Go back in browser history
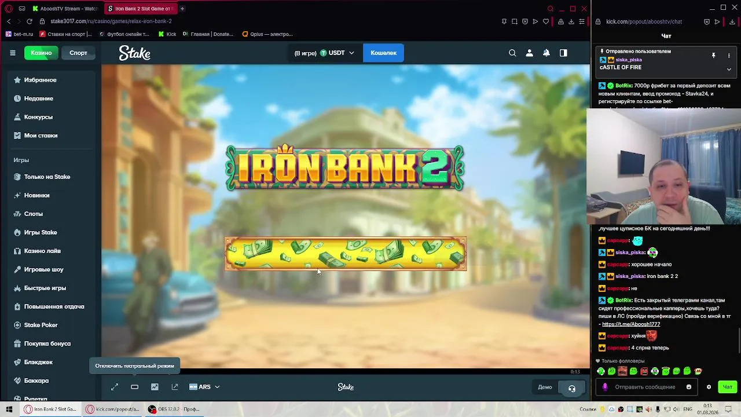Viewport: 741px width, 417px height. pyautogui.click(x=9, y=21)
